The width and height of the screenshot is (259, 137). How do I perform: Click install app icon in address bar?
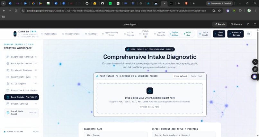(214, 11)
